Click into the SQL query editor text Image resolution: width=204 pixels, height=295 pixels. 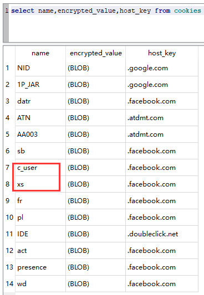pyautogui.click(x=106, y=11)
